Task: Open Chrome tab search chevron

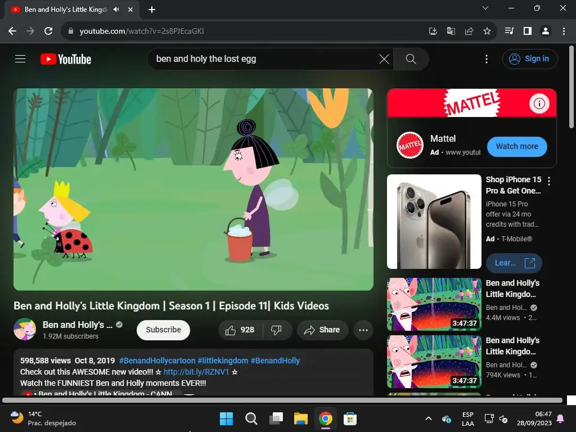Action: click(x=485, y=8)
